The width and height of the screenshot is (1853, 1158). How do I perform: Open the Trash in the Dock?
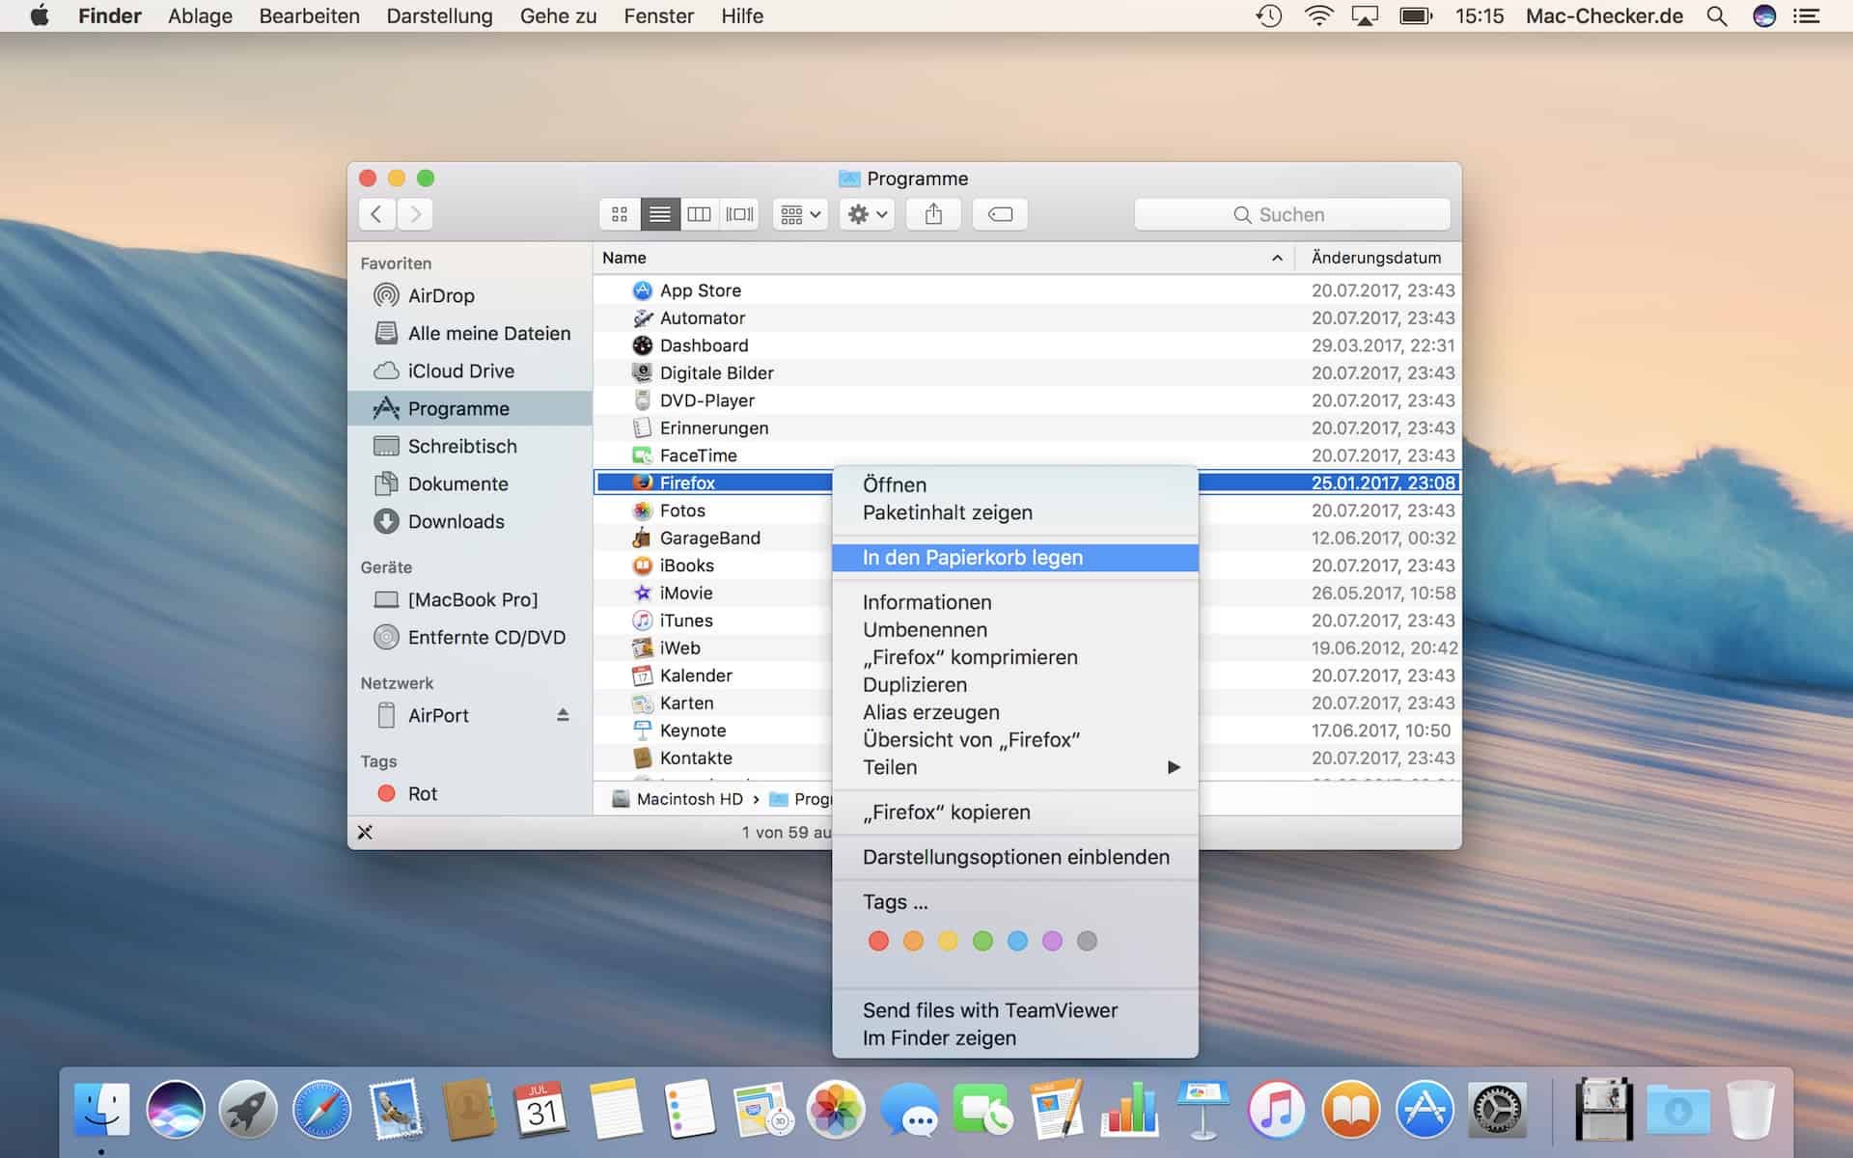point(1750,1109)
